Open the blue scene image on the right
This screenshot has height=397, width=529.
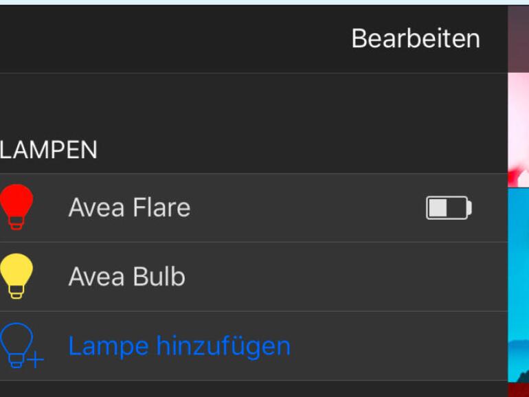(518, 282)
